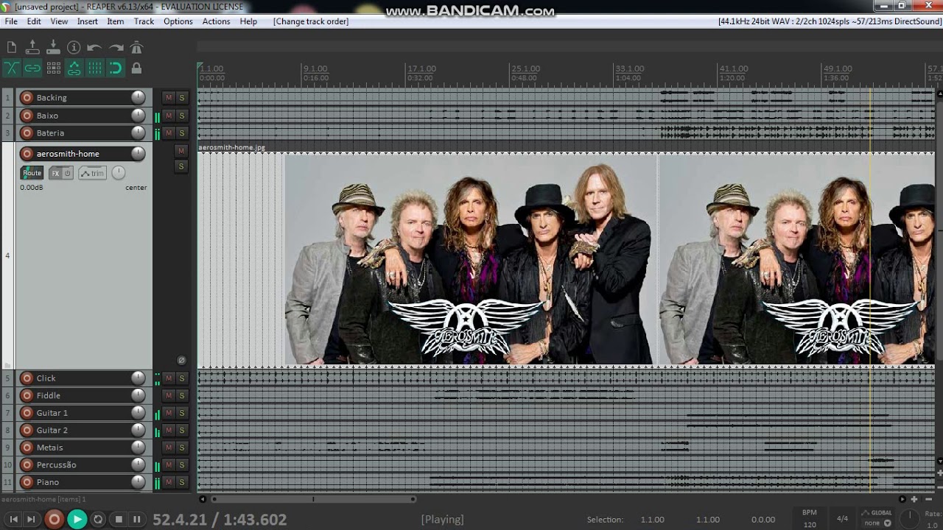Mute the Baixo track

[x=169, y=116]
